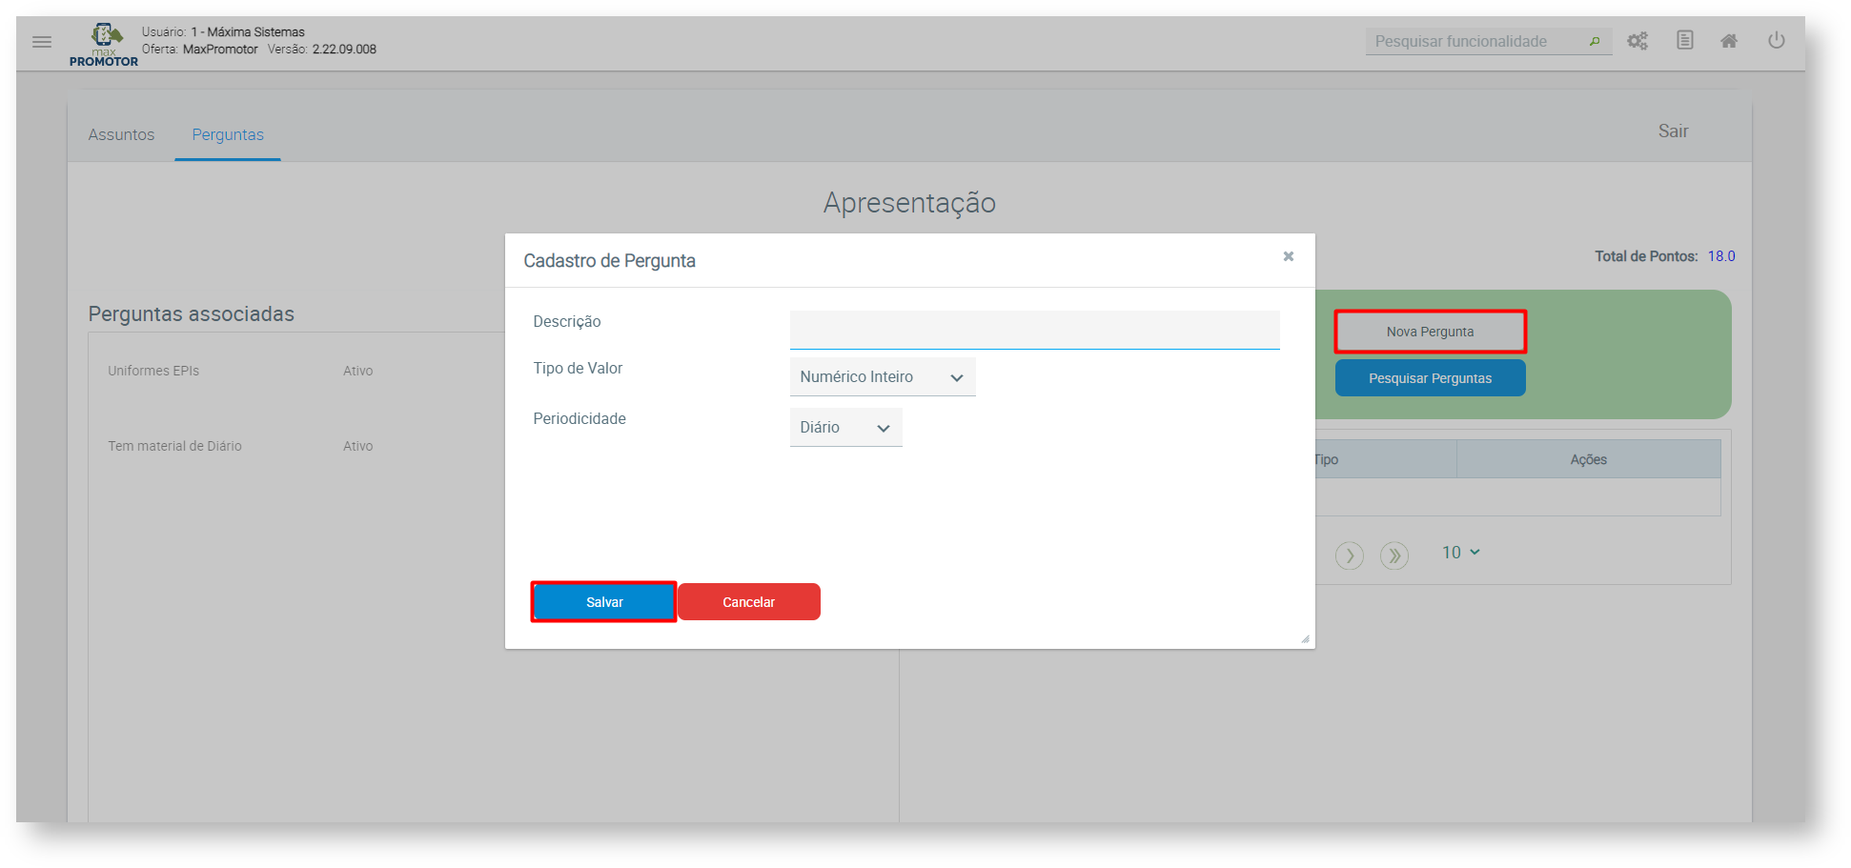1851x868 pixels.
Task: Click the Perguntas associadas heading
Action: click(192, 313)
